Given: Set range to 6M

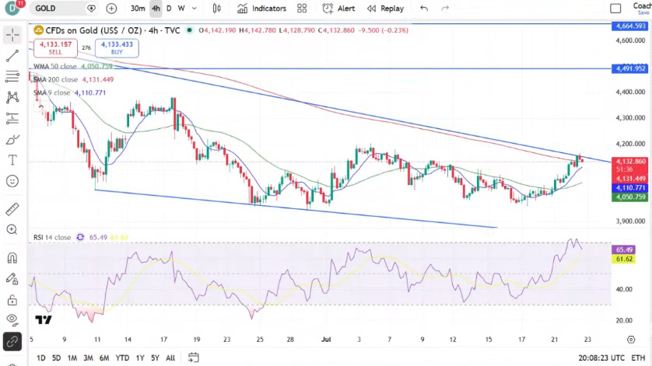Looking at the screenshot, I should (104, 357).
